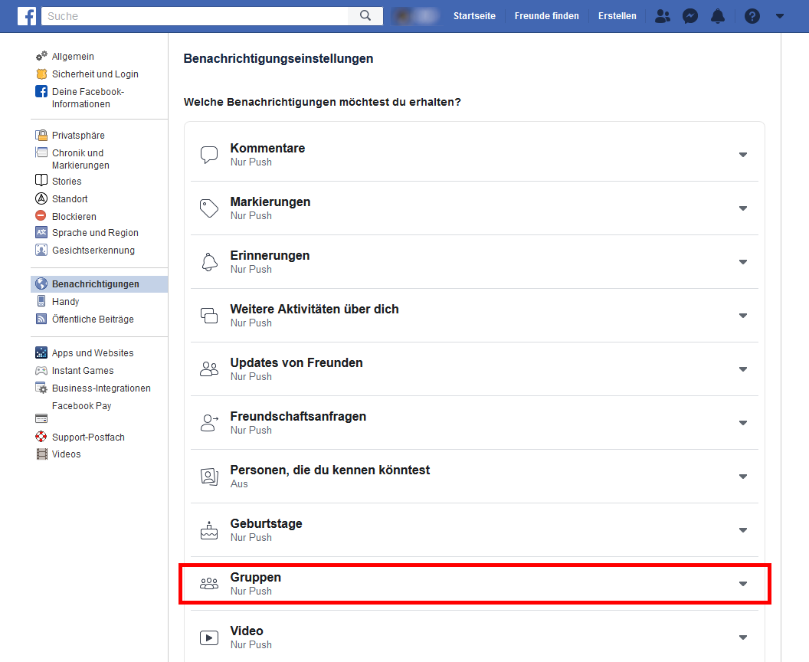Screen dimensions: 809x662
Task: Open Freunde finden
Action: pyautogui.click(x=546, y=15)
